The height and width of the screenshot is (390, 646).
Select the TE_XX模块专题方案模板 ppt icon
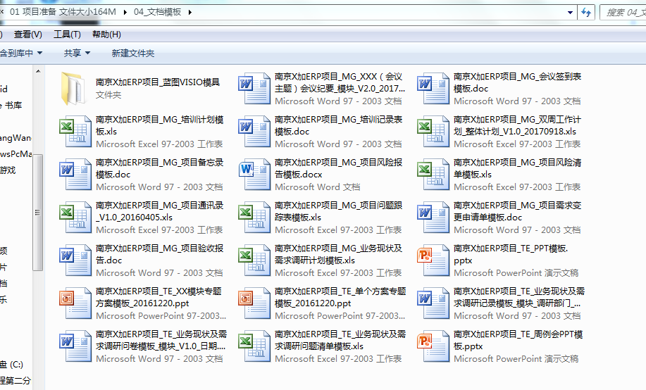75,303
